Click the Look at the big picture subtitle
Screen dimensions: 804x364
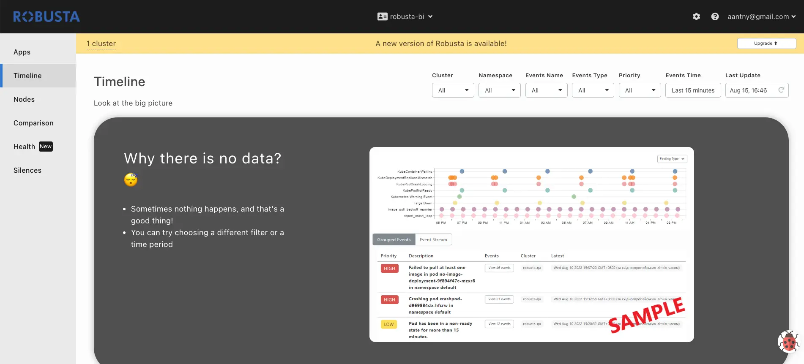pyautogui.click(x=133, y=103)
